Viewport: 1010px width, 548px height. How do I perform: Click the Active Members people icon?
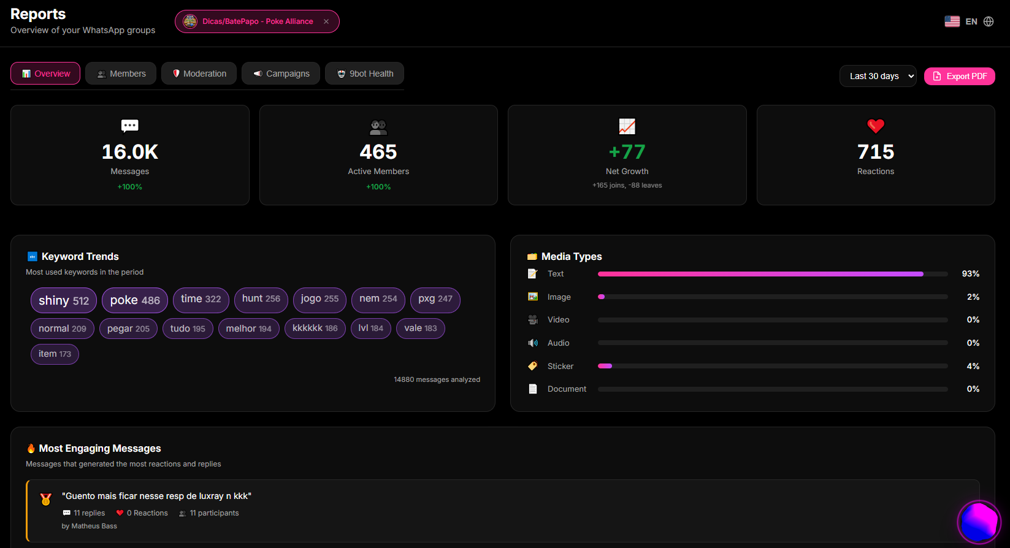click(x=378, y=127)
